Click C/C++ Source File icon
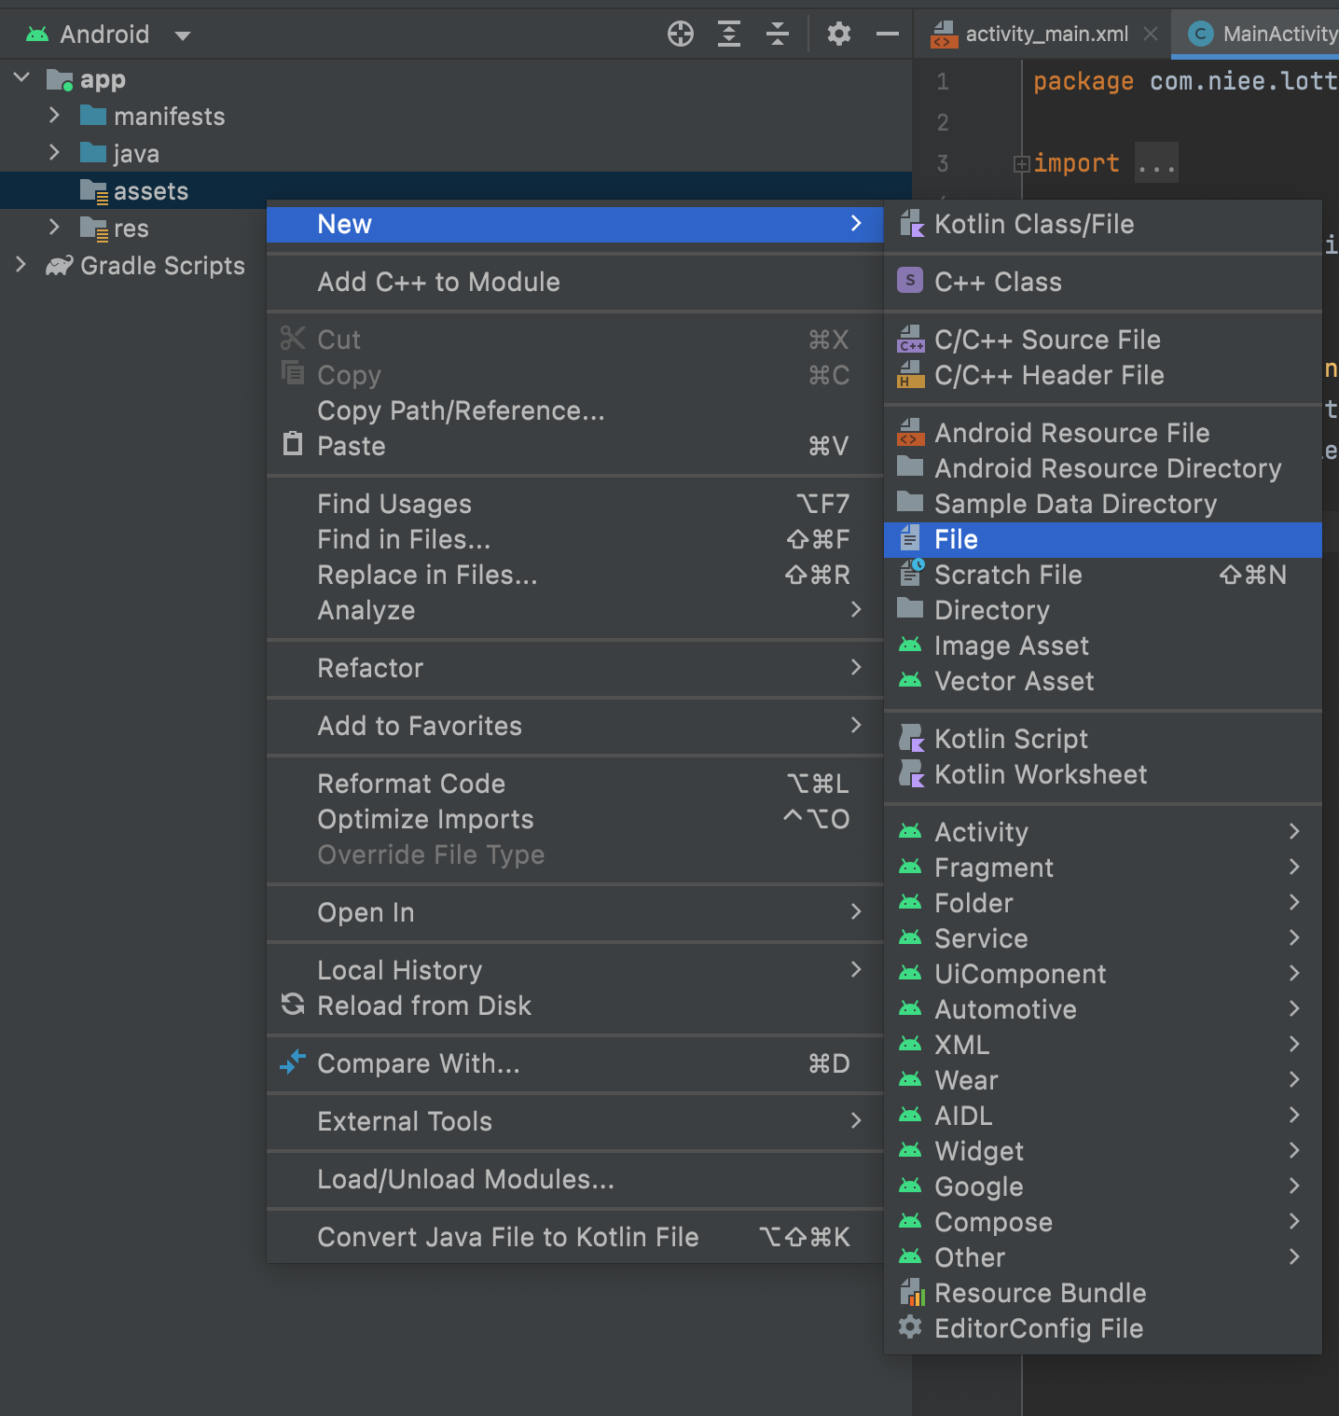Image resolution: width=1339 pixels, height=1416 pixels. tap(910, 339)
